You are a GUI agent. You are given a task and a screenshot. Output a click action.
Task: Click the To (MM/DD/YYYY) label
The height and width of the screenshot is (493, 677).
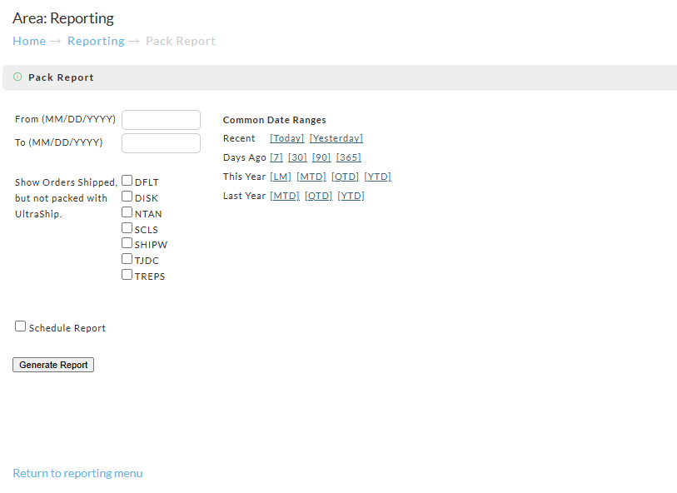[59, 142]
